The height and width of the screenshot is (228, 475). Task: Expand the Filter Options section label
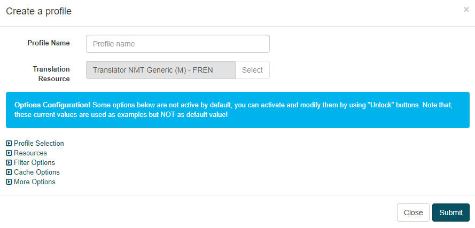[x=34, y=163]
